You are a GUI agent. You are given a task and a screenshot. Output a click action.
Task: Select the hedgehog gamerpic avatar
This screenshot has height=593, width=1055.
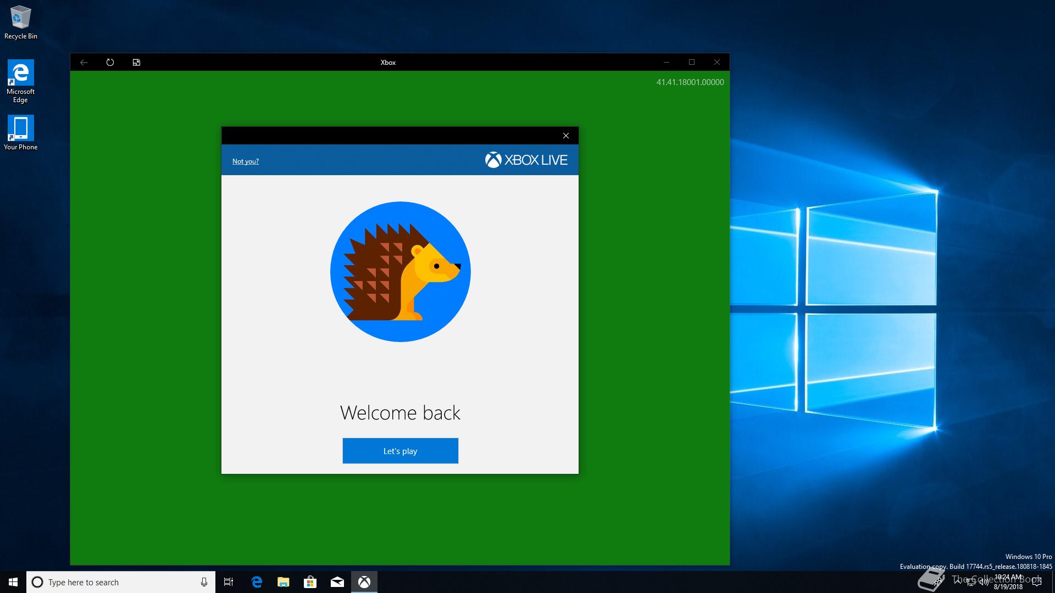(400, 272)
